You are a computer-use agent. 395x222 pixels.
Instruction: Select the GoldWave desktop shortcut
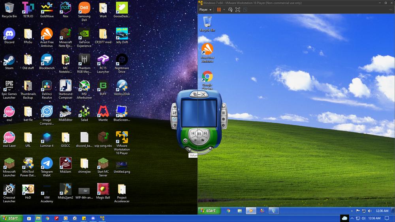coord(47,10)
